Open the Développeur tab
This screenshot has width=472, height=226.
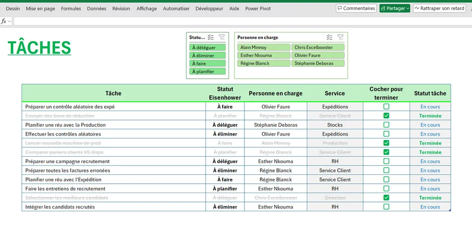click(209, 9)
